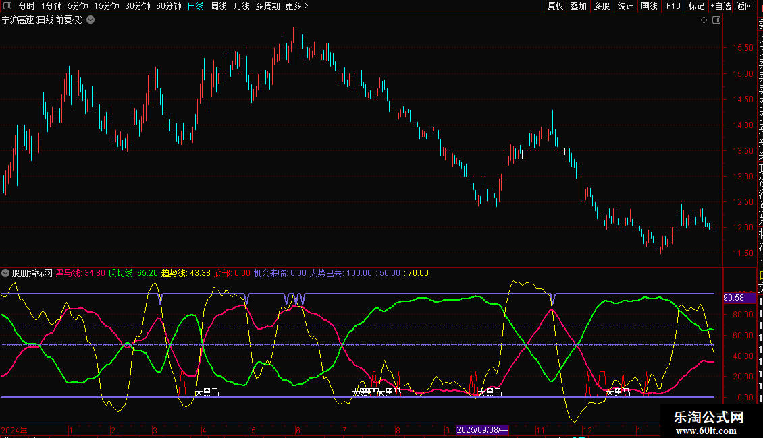Open the 复权 adjustment menu
Image resolution: width=763 pixels, height=438 pixels.
click(x=555, y=6)
